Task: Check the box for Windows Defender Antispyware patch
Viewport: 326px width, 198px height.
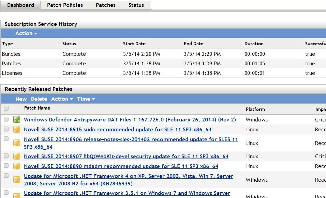Action: pyautogui.click(x=6, y=119)
